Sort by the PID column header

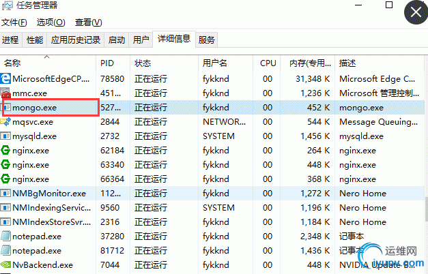113,63
